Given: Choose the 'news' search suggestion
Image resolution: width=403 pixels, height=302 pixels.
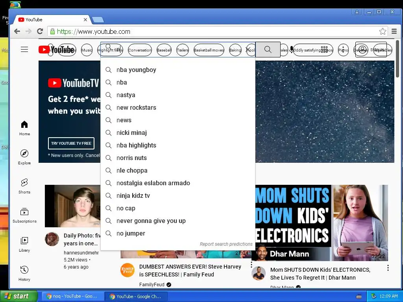Looking at the screenshot, I should [x=178, y=120].
